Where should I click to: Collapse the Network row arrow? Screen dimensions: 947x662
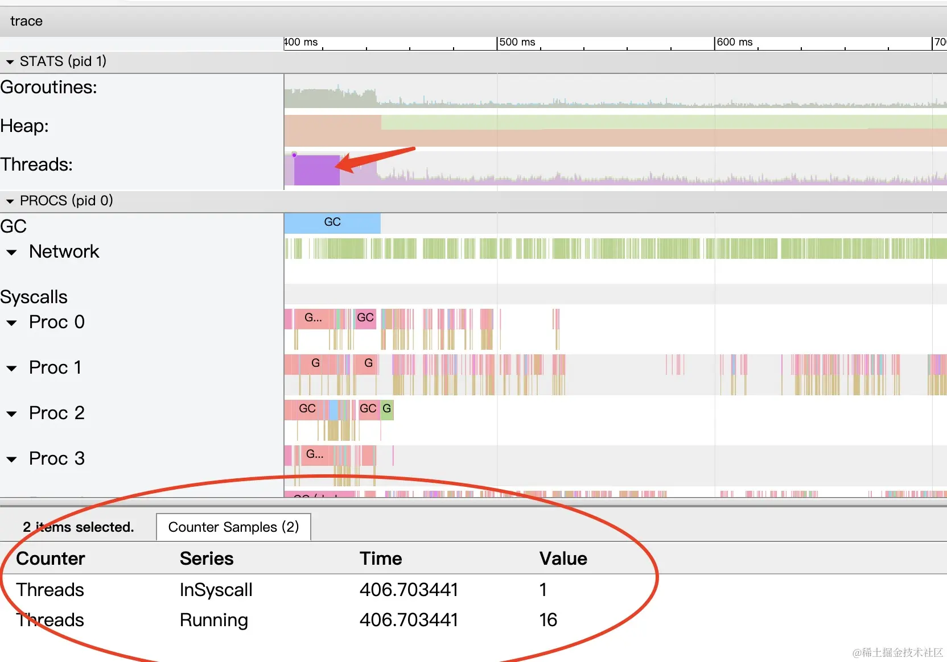11,252
